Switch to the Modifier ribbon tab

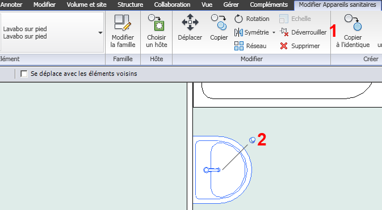[x=45, y=5]
